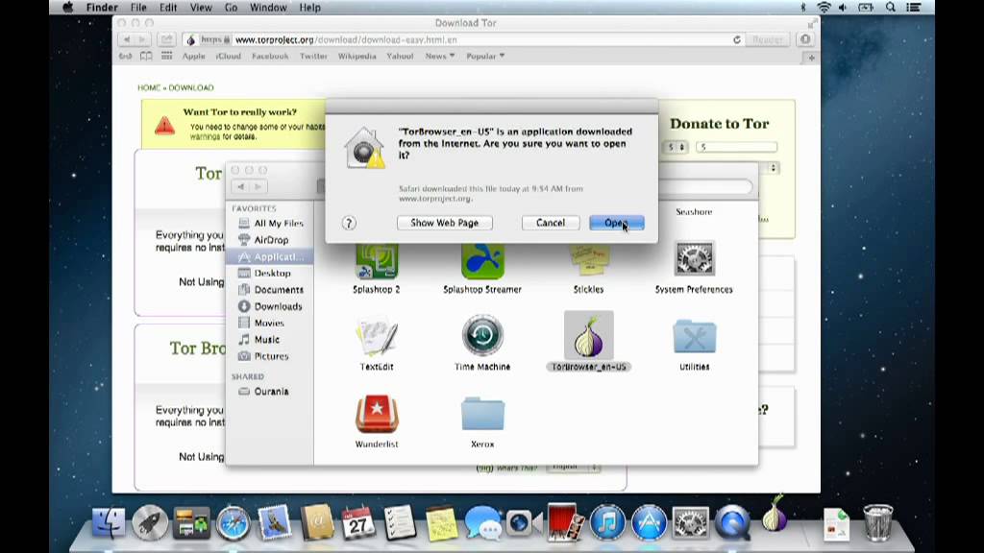The height and width of the screenshot is (553, 984).
Task: Select Movies in Finder sidebar
Action: [270, 323]
